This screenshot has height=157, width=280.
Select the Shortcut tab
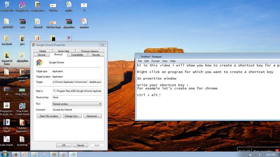(x=58, y=55)
